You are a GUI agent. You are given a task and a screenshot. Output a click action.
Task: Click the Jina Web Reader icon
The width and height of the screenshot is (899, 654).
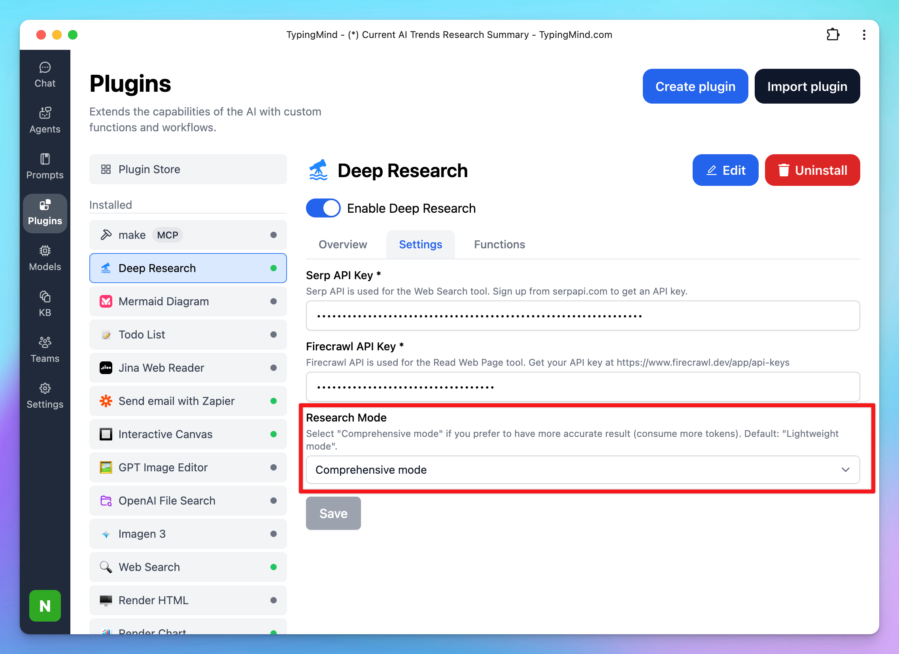click(x=106, y=368)
